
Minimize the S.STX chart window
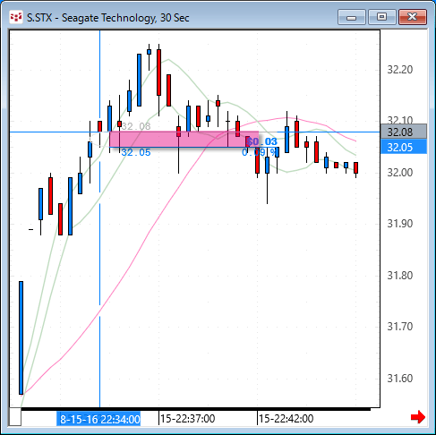[352, 17]
